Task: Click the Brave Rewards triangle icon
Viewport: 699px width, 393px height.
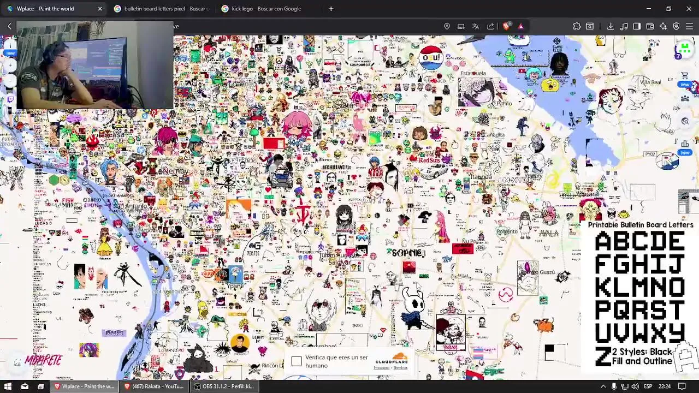Action: pyautogui.click(x=520, y=26)
